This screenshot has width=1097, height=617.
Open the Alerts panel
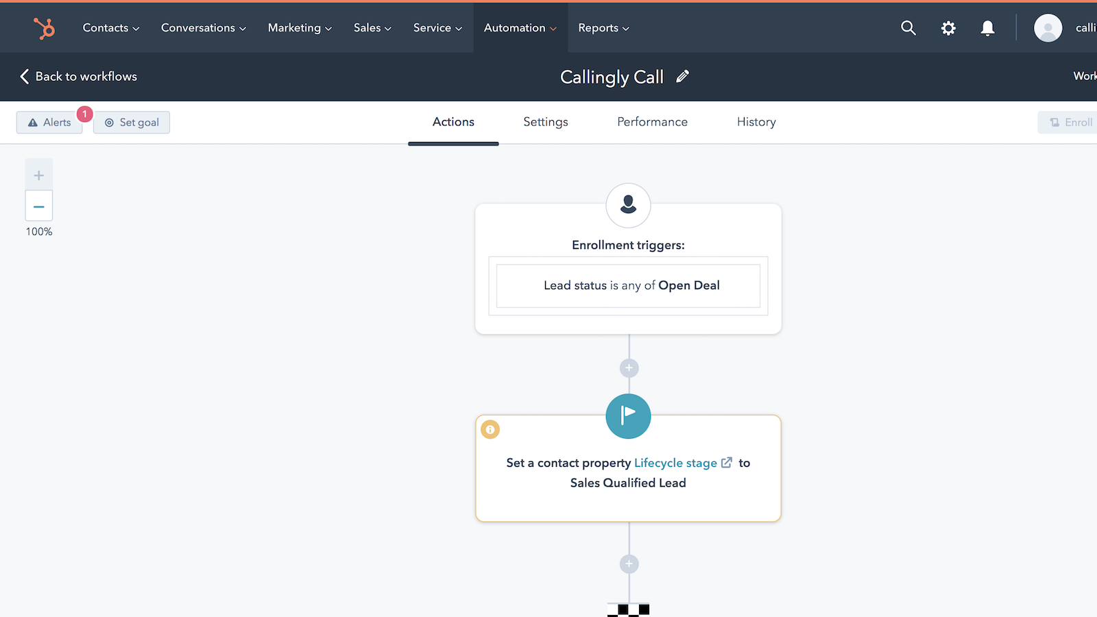49,122
